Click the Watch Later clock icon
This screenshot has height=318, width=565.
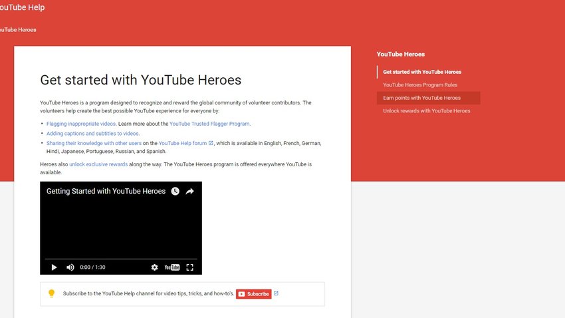(x=175, y=191)
